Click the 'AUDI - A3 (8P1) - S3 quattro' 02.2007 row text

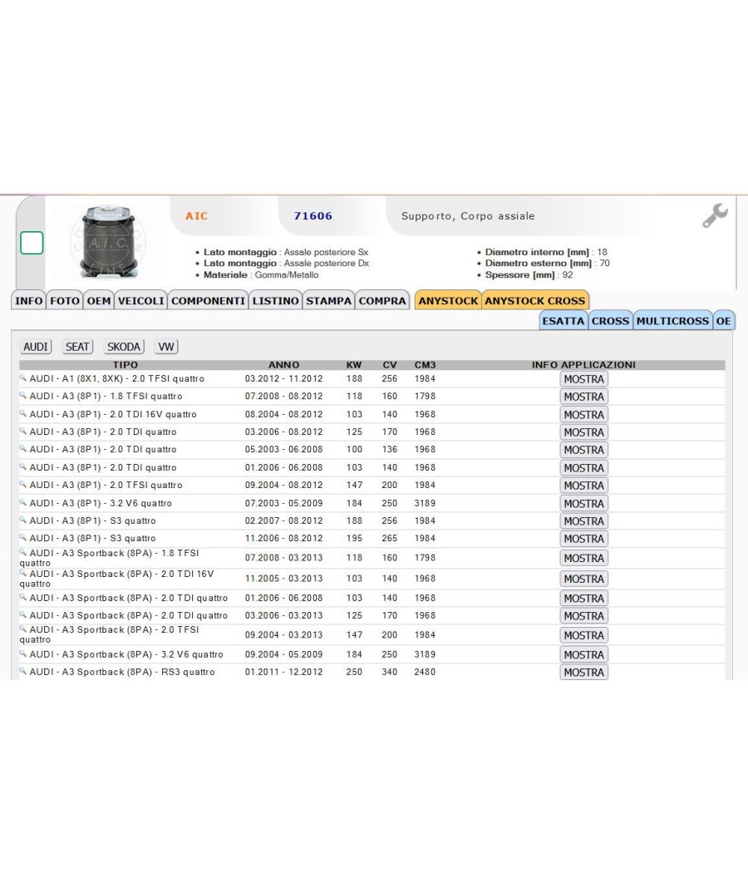(92, 520)
